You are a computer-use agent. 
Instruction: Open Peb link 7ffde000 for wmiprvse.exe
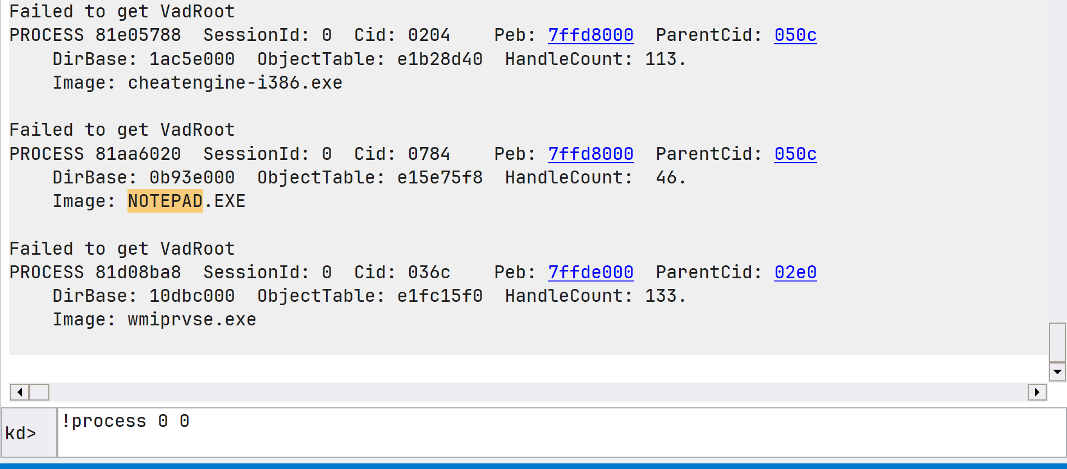pyautogui.click(x=590, y=272)
